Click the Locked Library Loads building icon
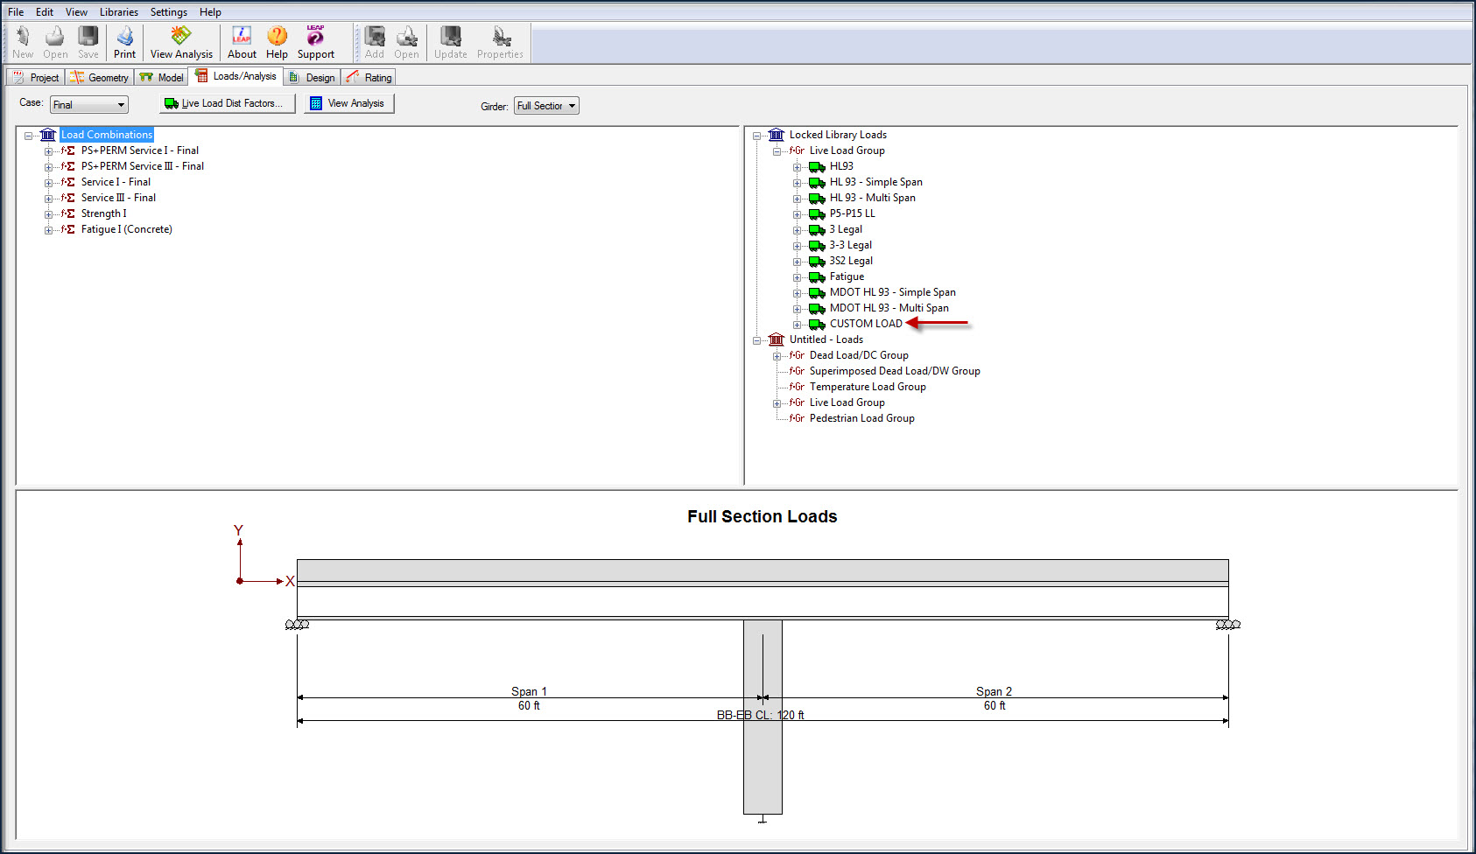This screenshot has width=1476, height=854. click(x=777, y=135)
